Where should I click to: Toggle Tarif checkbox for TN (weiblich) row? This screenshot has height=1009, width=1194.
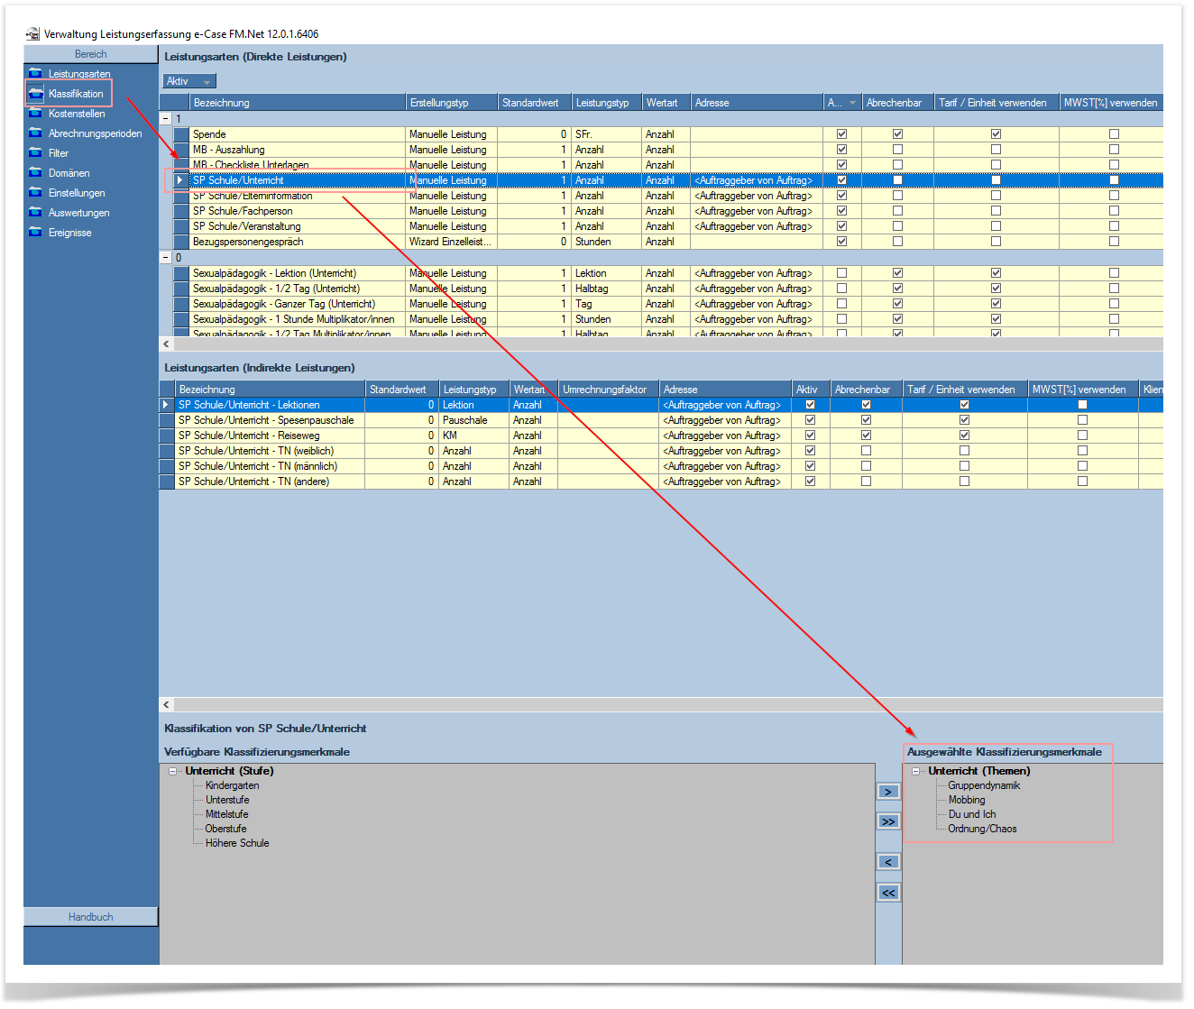(964, 451)
